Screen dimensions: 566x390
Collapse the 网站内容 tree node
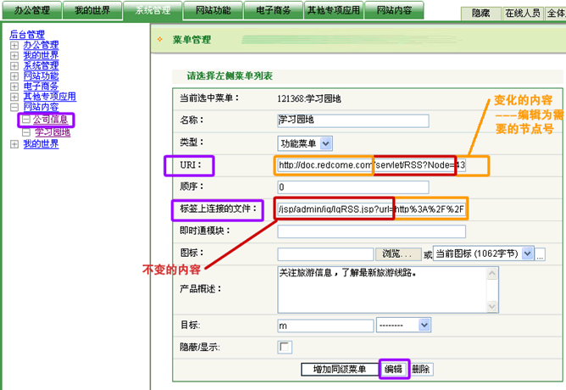(14, 107)
